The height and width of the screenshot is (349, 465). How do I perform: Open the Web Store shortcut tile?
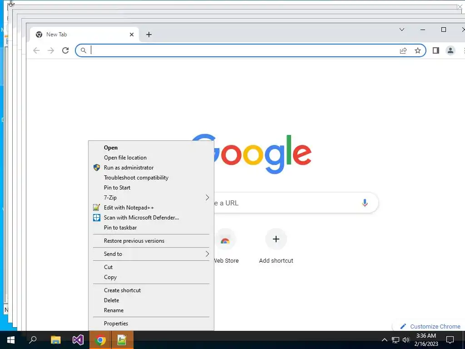[x=225, y=246]
